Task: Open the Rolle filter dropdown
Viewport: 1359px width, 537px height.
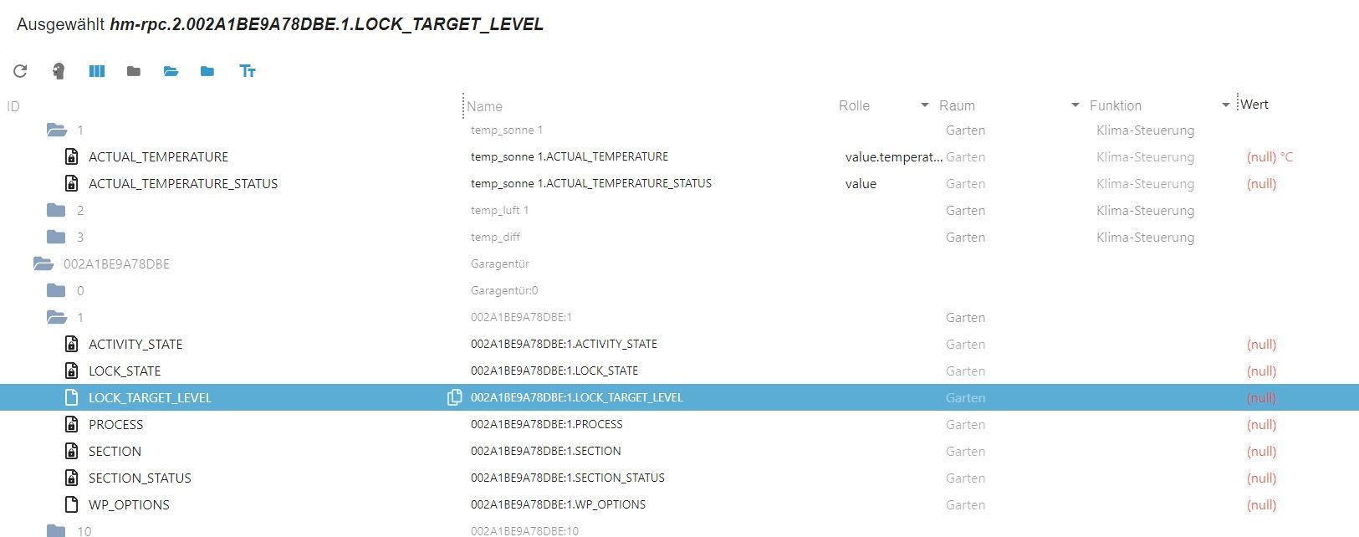Action: (x=924, y=105)
